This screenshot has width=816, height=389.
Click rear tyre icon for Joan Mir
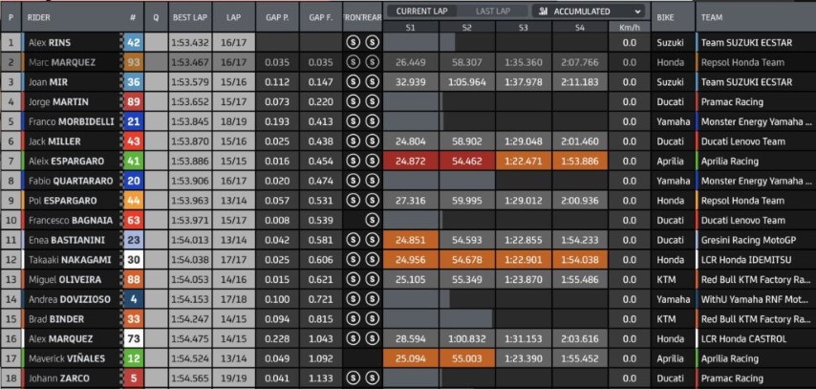[x=372, y=82]
